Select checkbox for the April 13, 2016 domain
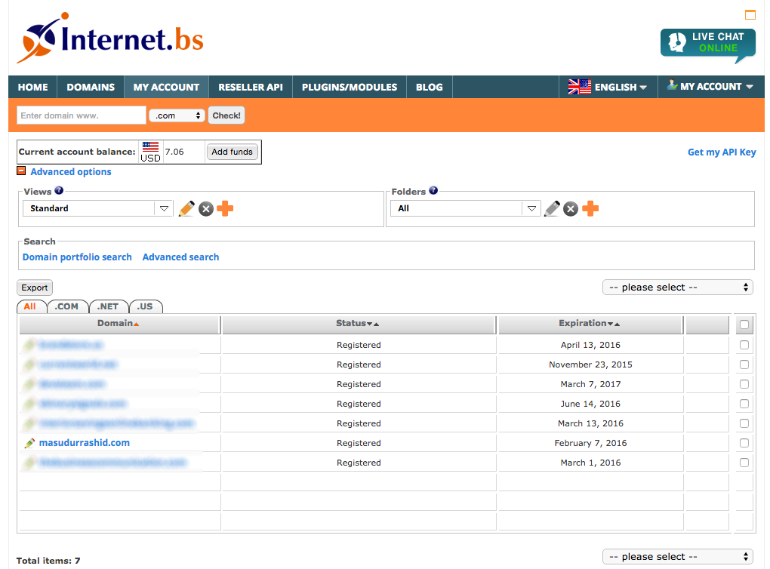This screenshot has height=569, width=770. pyautogui.click(x=744, y=345)
